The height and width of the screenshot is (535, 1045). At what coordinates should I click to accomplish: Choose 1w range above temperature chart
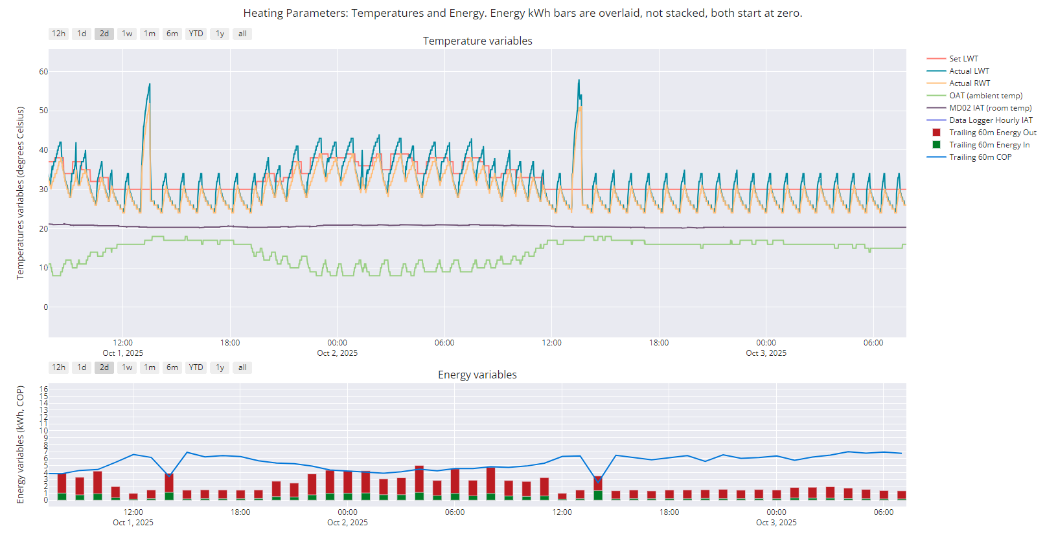click(x=127, y=34)
